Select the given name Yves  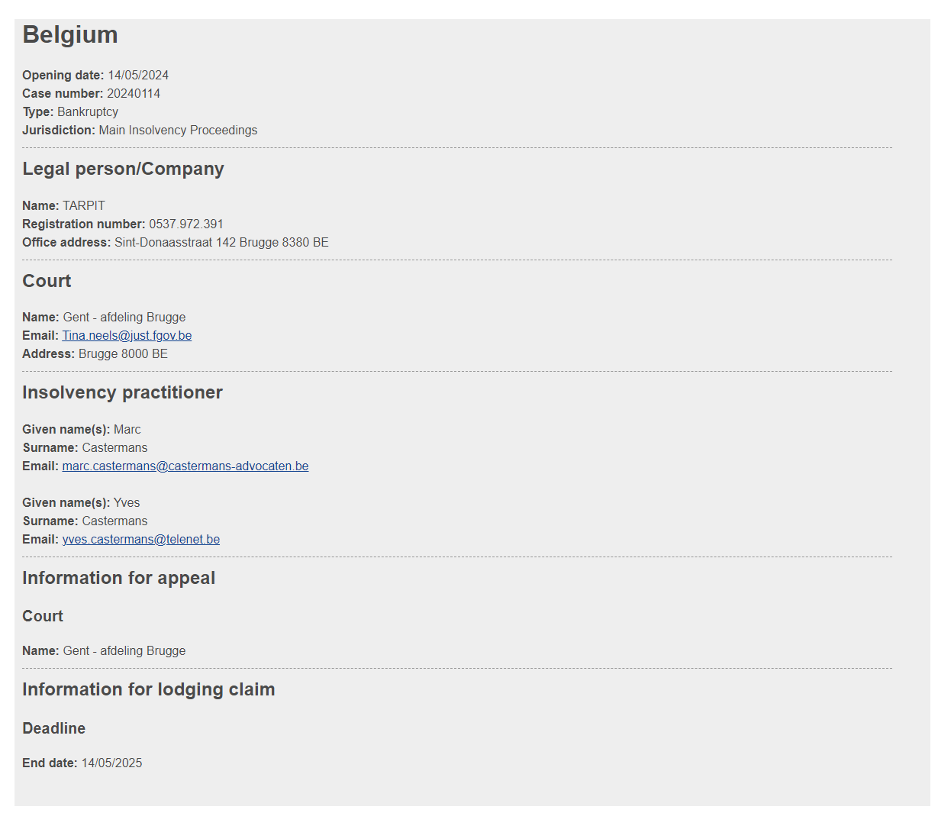[127, 503]
